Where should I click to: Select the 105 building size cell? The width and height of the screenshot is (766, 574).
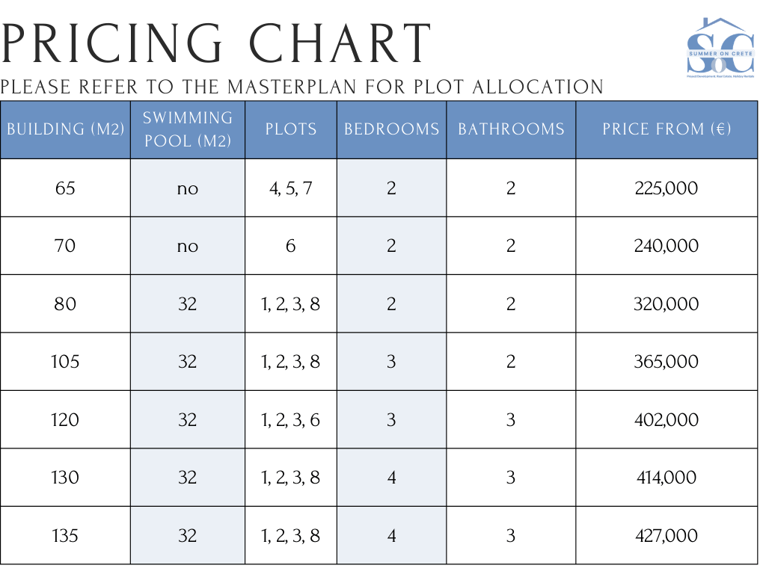(x=65, y=362)
